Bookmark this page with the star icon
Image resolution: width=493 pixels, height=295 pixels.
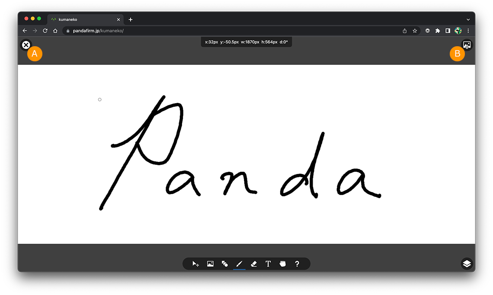tap(415, 31)
